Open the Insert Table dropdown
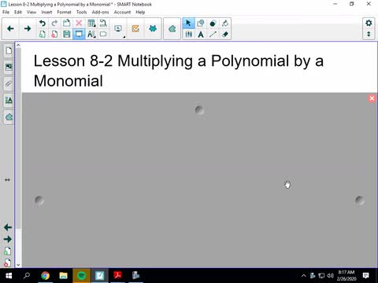 click(91, 24)
